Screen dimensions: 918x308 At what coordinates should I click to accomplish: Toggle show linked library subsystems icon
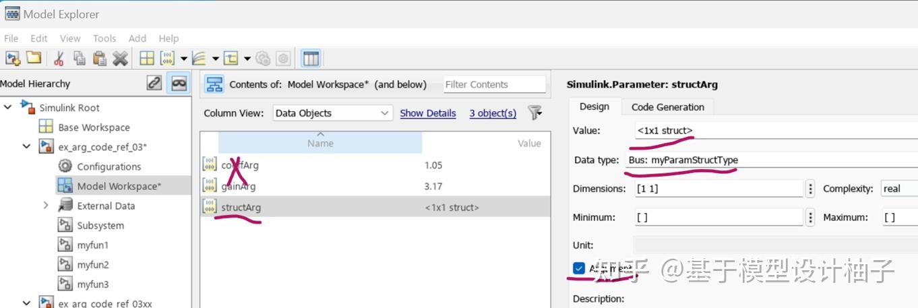point(154,84)
